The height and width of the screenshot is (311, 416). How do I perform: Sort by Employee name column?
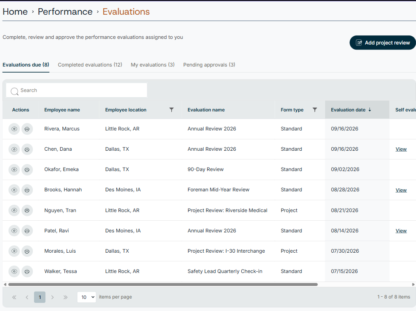click(62, 110)
